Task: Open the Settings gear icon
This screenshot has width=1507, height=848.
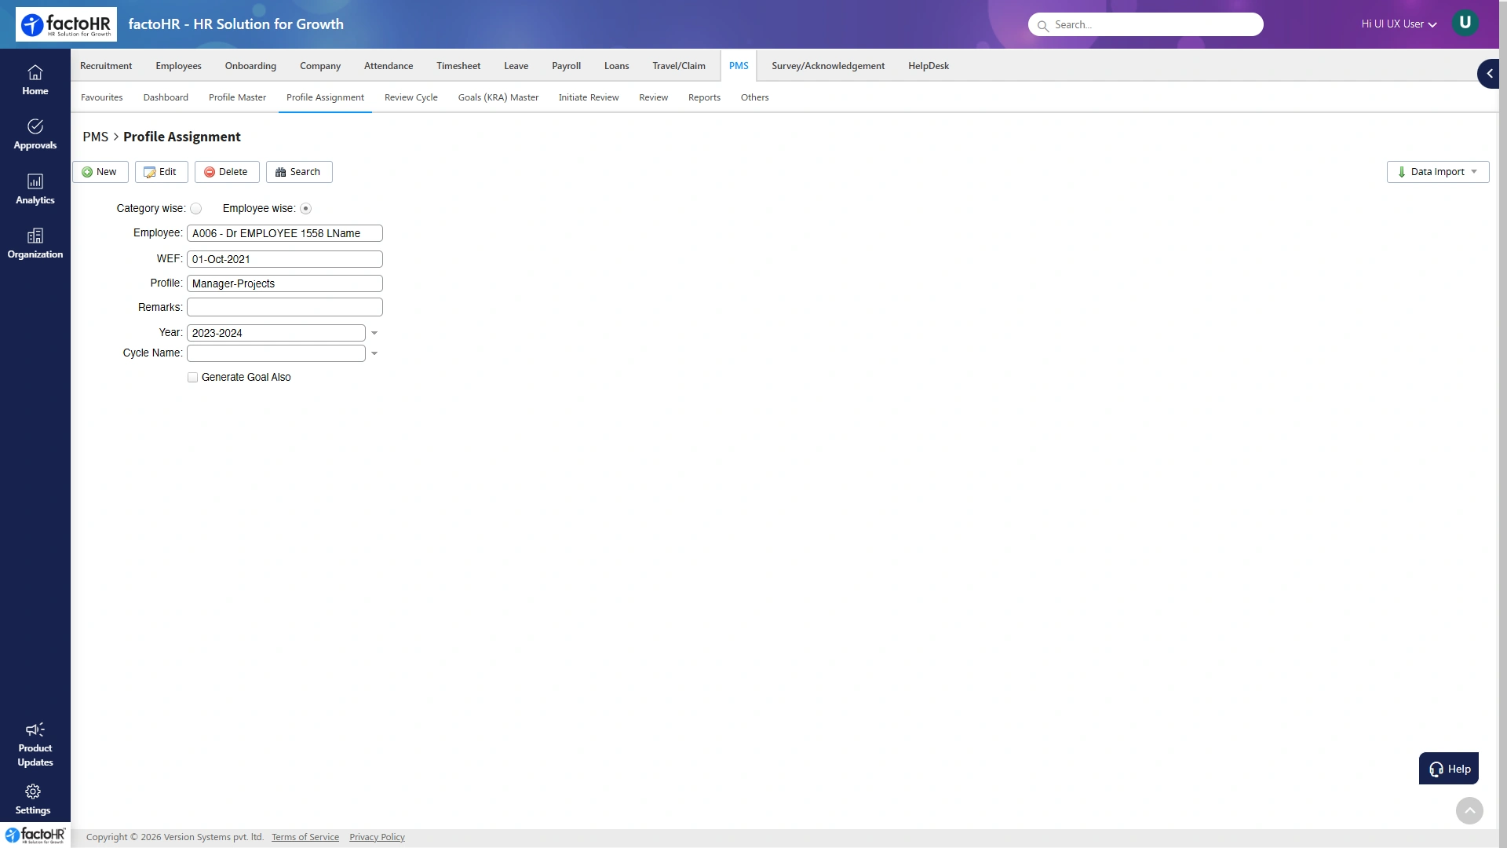Action: 33,791
